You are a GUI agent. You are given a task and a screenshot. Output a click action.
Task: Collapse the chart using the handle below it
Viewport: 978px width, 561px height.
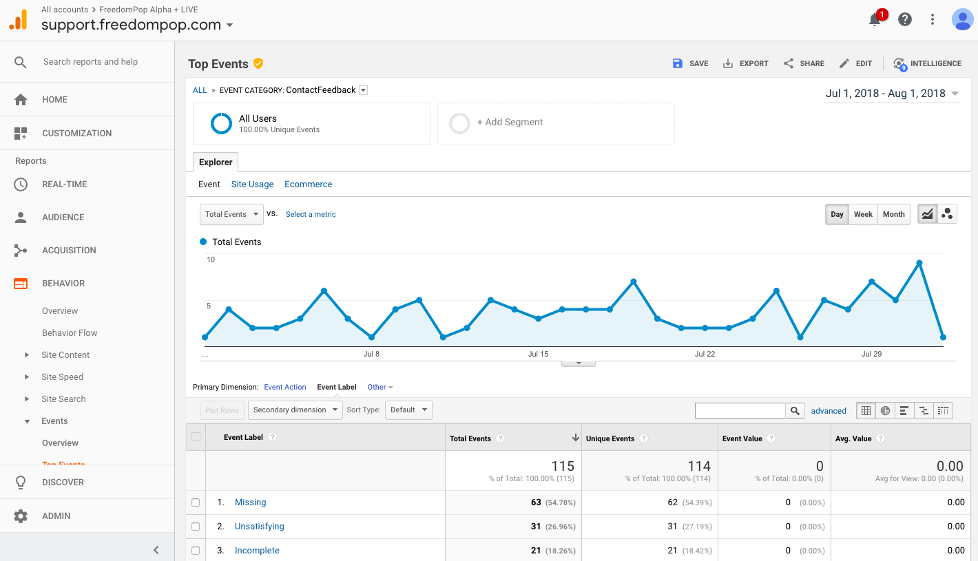tap(579, 363)
